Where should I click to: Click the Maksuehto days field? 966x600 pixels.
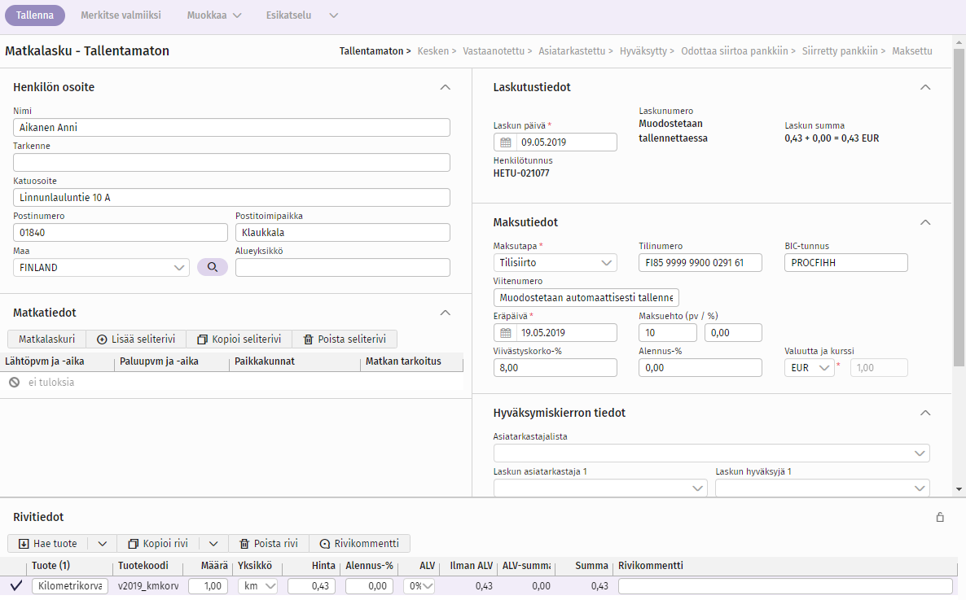pos(668,333)
